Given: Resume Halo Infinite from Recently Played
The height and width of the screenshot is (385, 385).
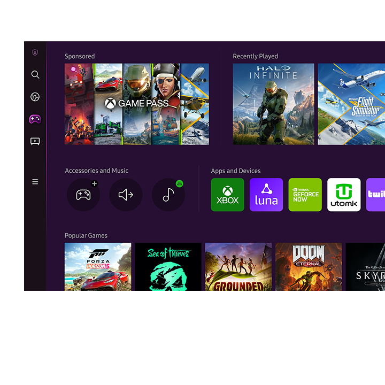Looking at the screenshot, I should pos(274,104).
